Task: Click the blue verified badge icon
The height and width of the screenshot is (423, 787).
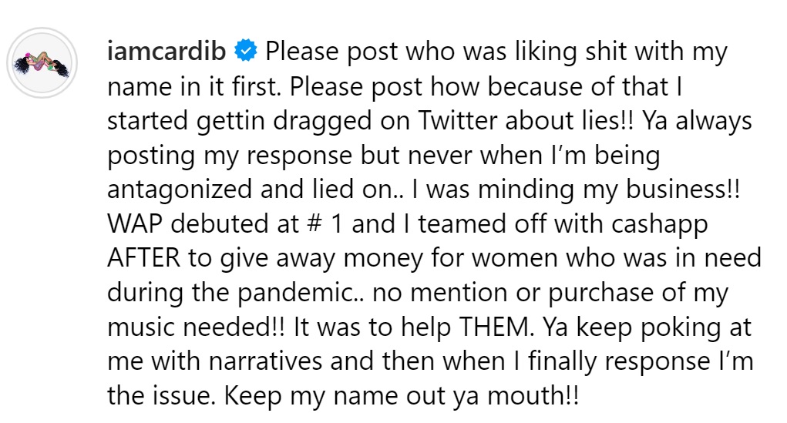Action: click(x=246, y=51)
